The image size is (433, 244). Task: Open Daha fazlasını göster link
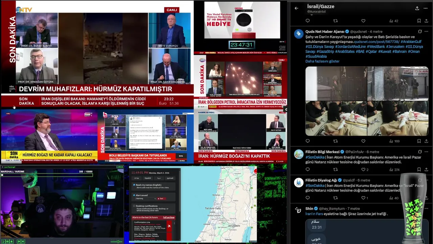322,61
